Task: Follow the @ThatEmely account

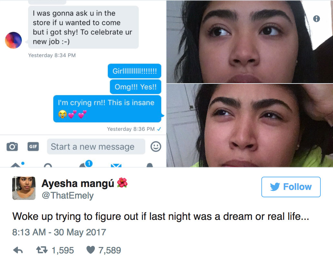Action: pos(291,187)
